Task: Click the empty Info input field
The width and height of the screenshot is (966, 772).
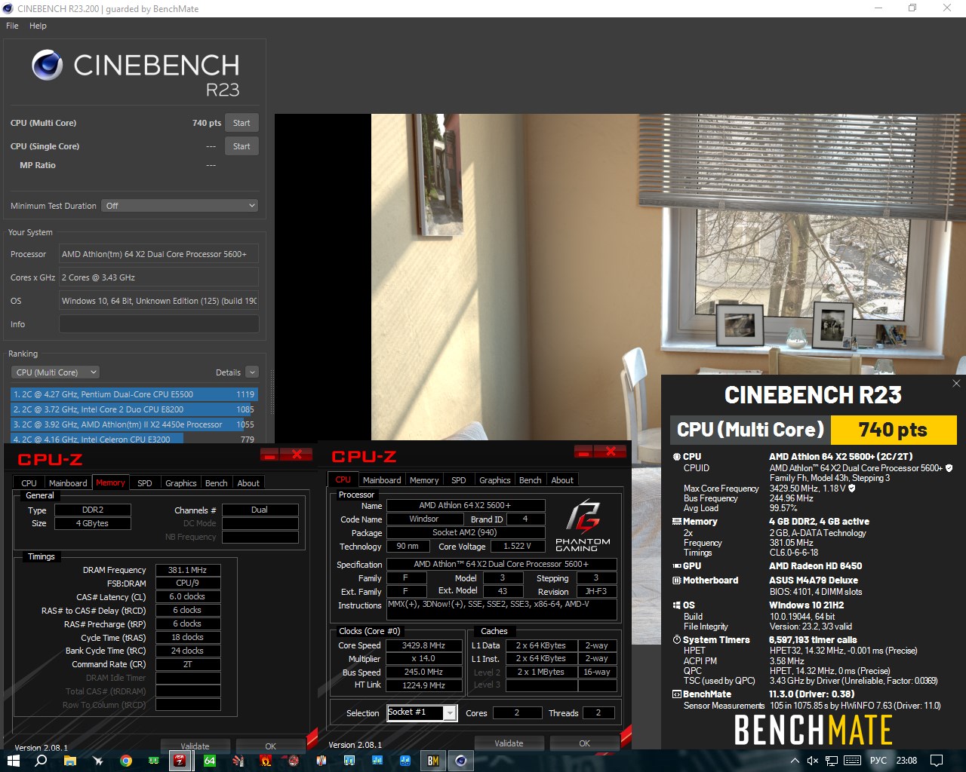Action: point(158,324)
